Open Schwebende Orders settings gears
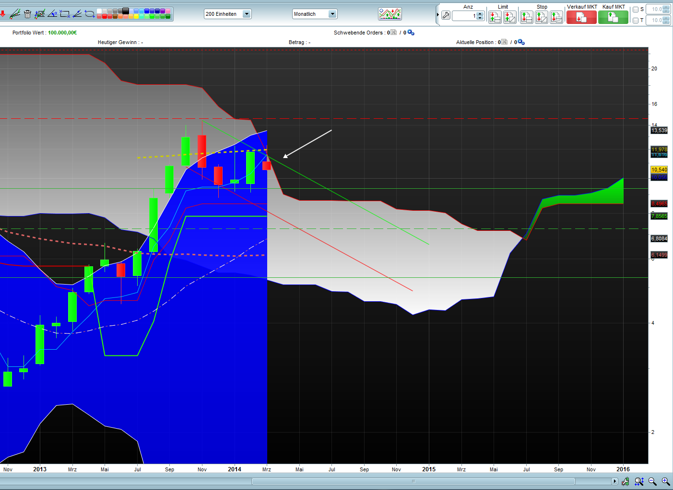Image resolution: width=673 pixels, height=490 pixels. coord(411,33)
